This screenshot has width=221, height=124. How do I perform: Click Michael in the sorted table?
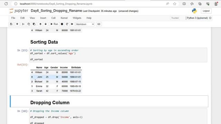tap(38, 82)
